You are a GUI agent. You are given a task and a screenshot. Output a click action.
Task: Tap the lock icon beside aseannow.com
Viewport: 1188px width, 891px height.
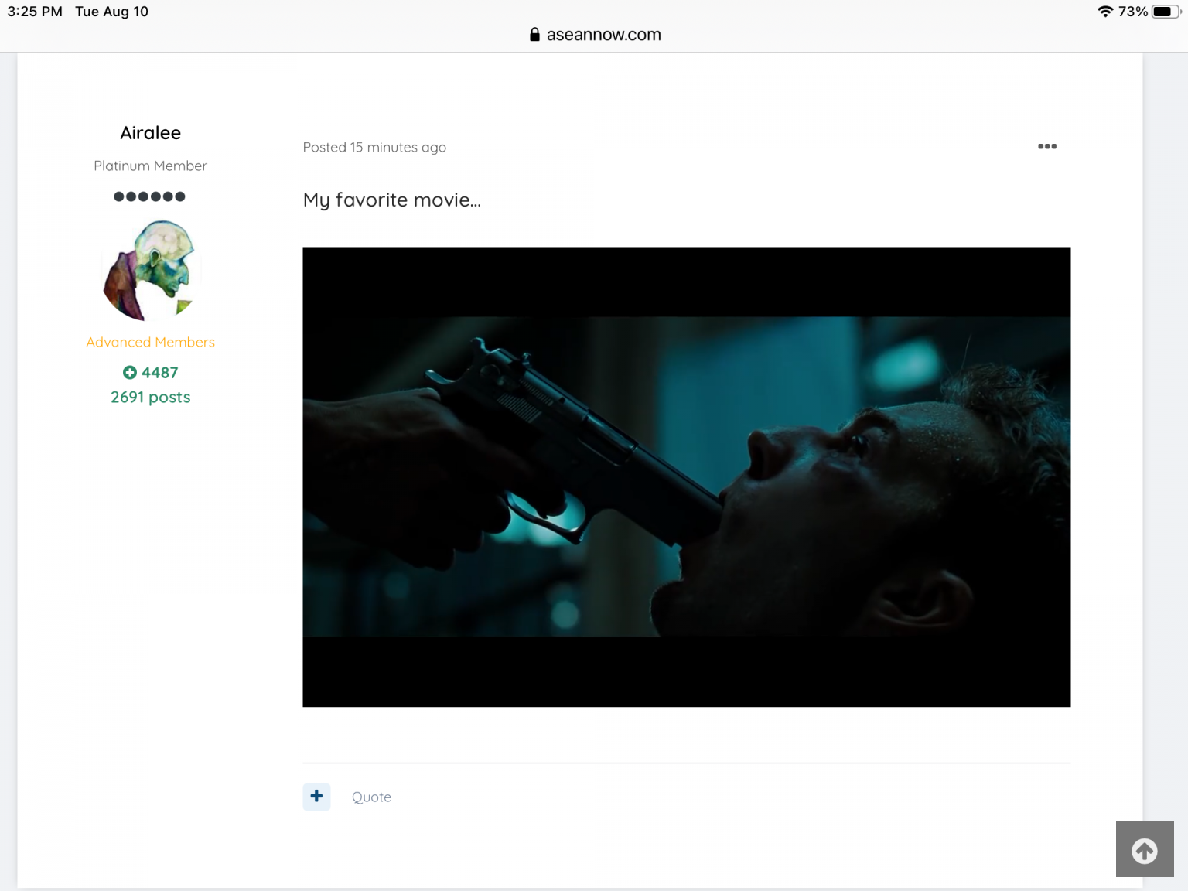click(534, 35)
